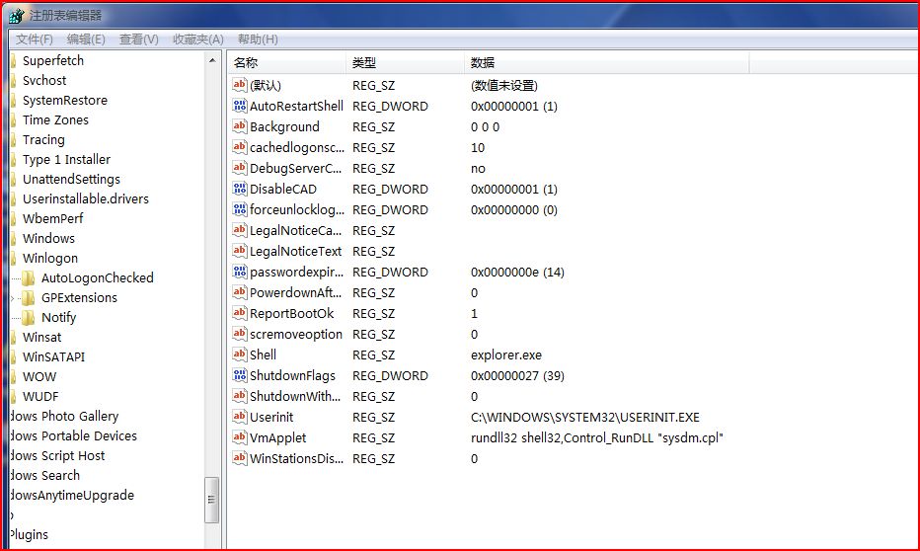Click the AutoLogonChecked folder icon

[x=29, y=277]
